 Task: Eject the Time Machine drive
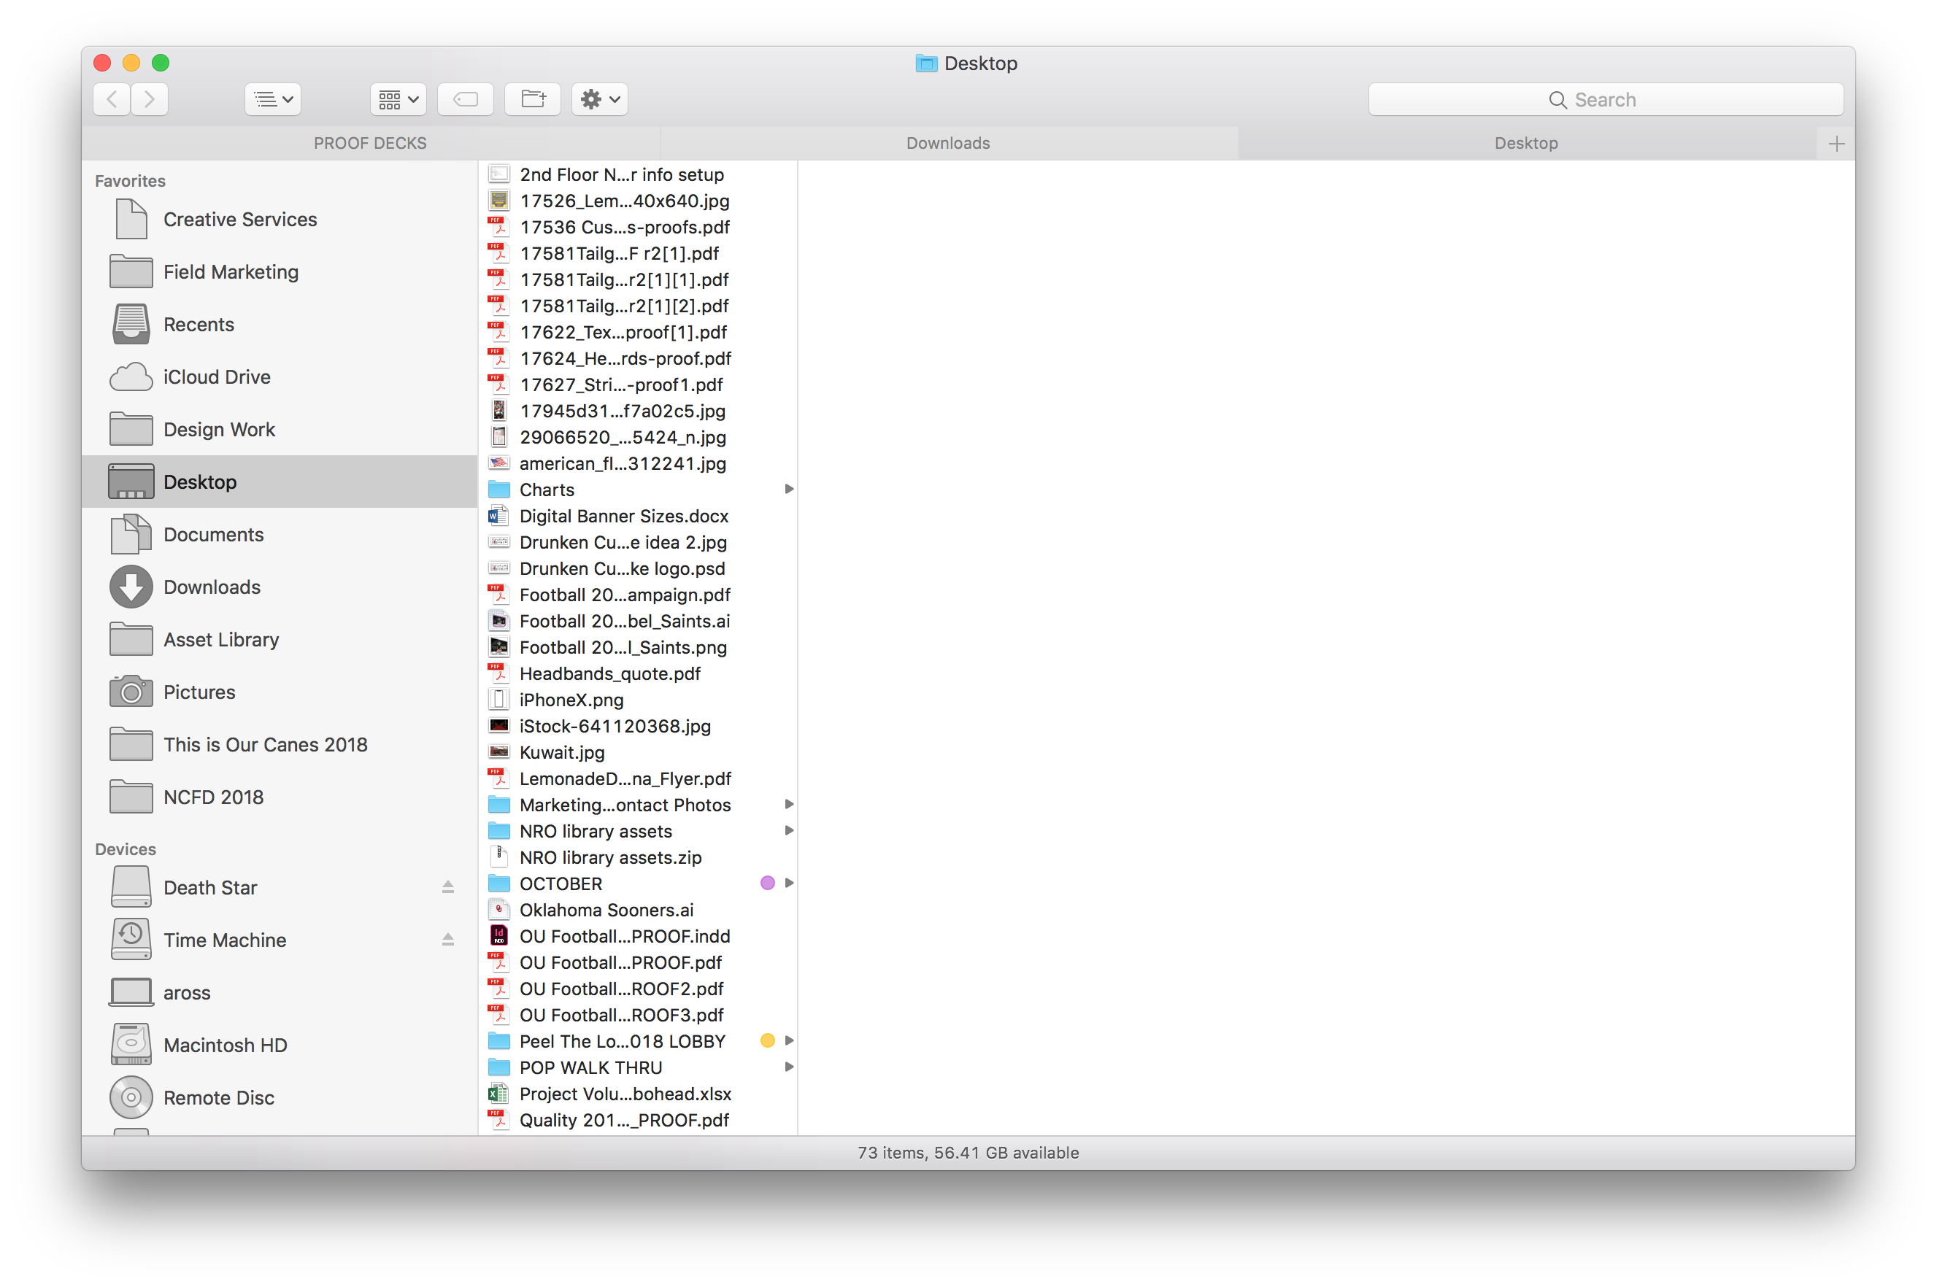[x=447, y=940]
